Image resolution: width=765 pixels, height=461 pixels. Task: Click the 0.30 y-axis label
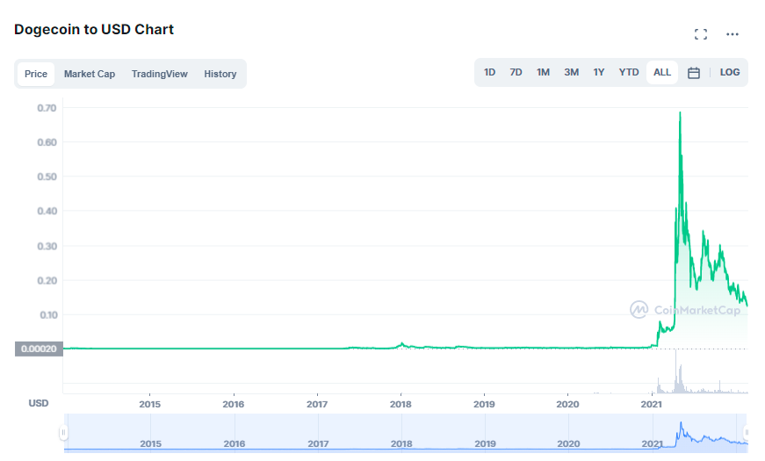coord(47,246)
